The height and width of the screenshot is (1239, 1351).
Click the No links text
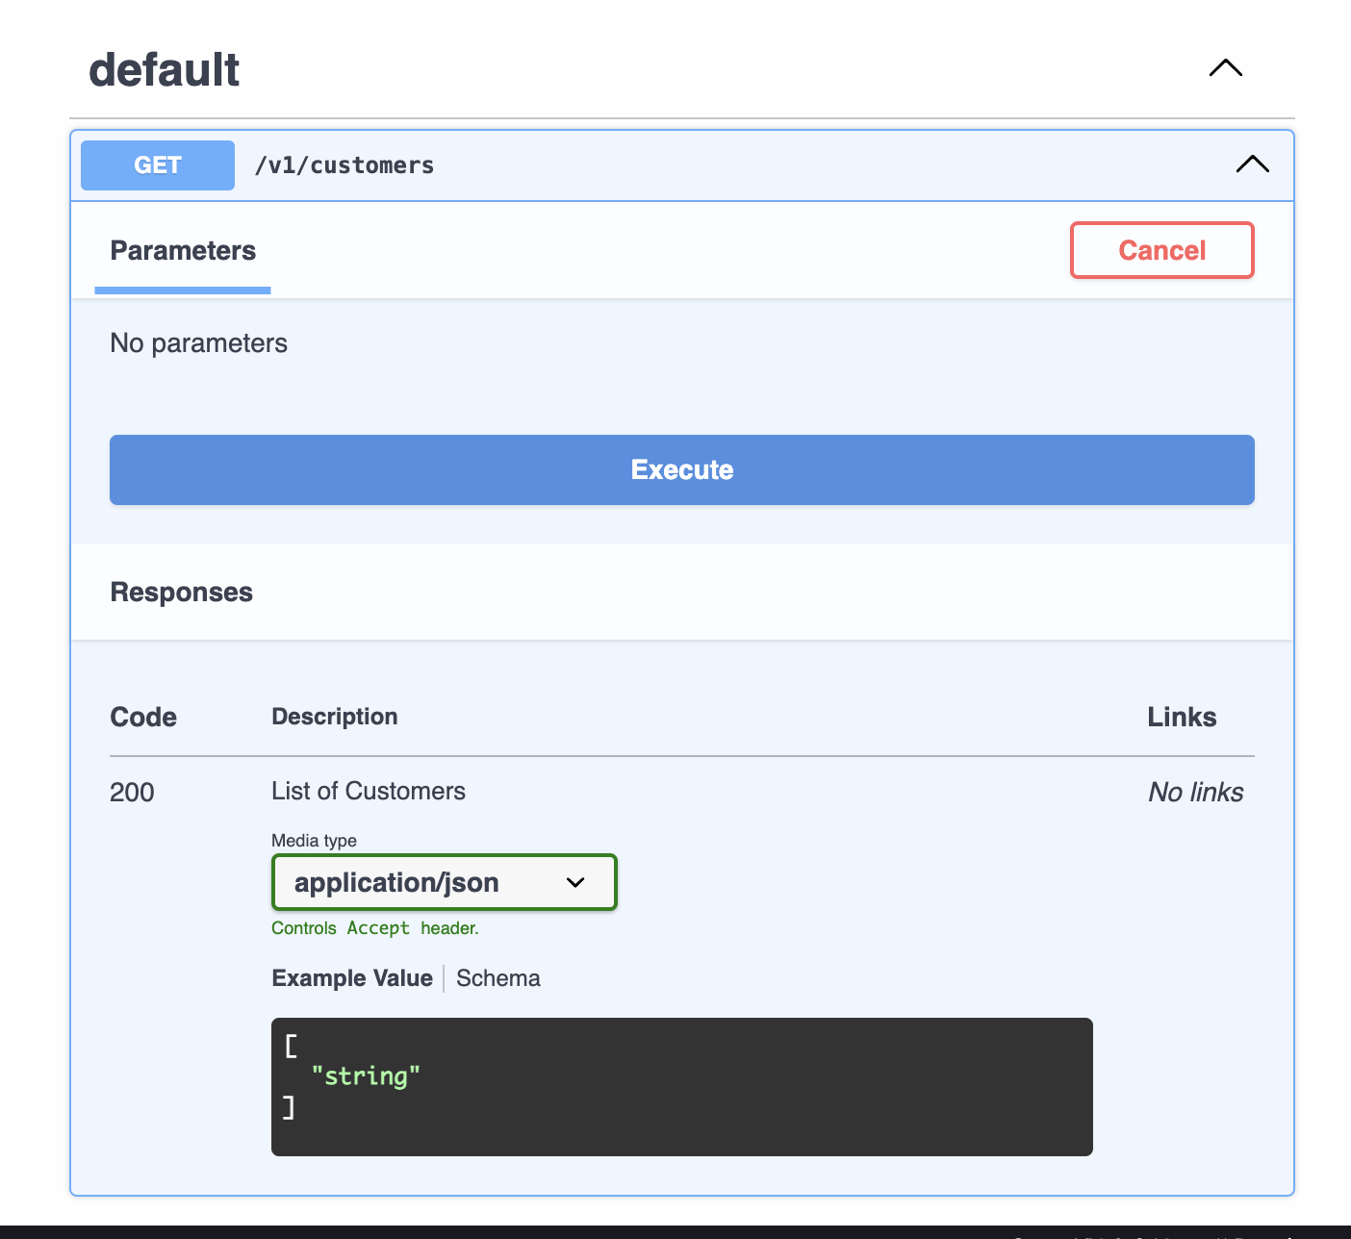click(x=1195, y=793)
